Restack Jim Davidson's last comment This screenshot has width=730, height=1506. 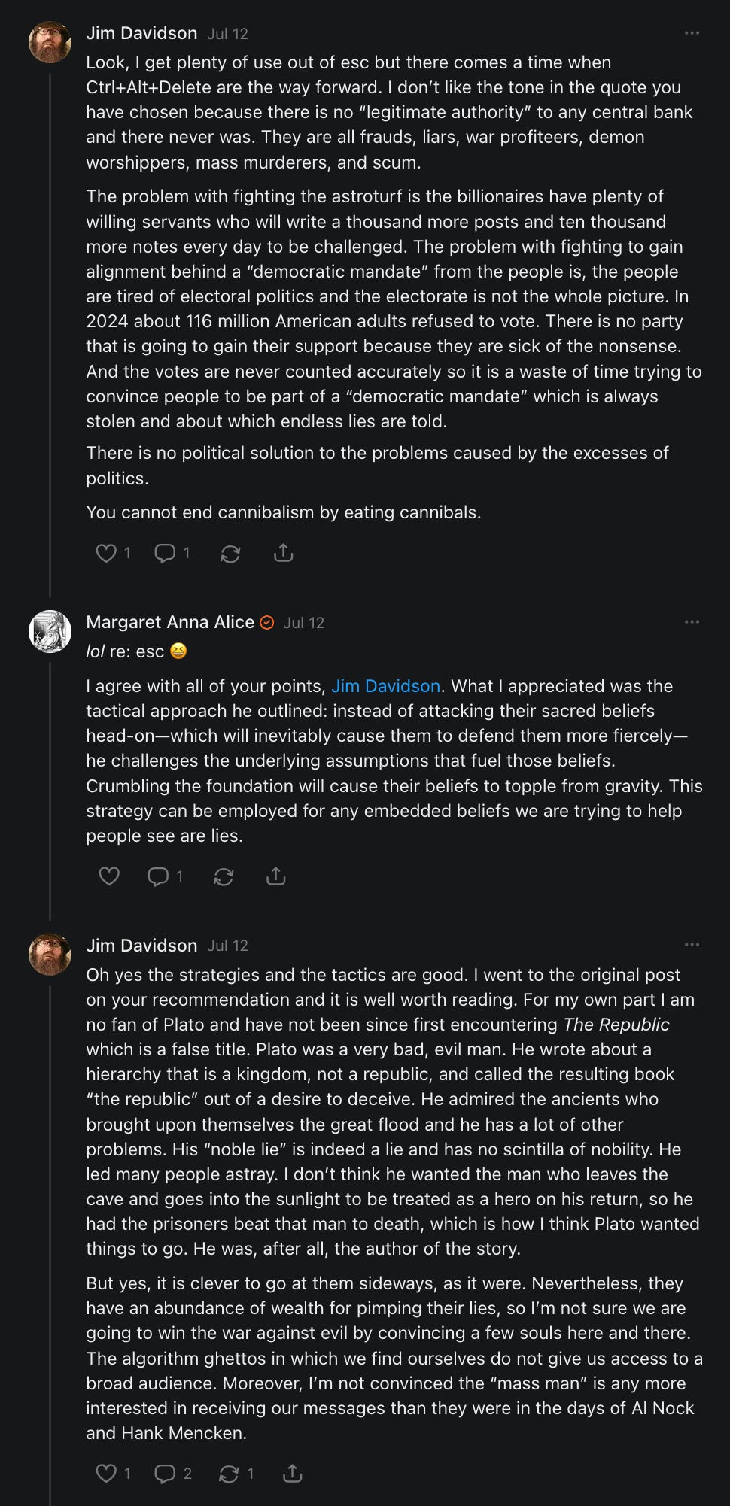229,1474
